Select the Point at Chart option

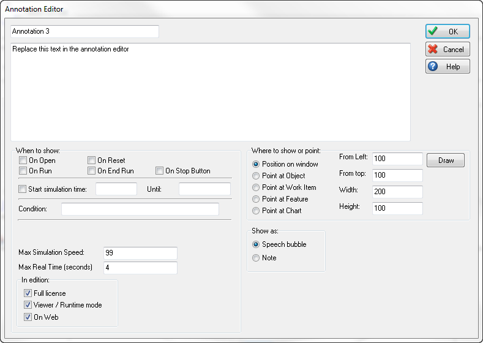256,211
